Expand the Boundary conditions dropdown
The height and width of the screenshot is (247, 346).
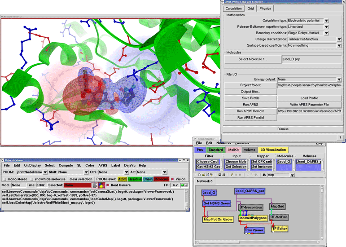point(326,33)
